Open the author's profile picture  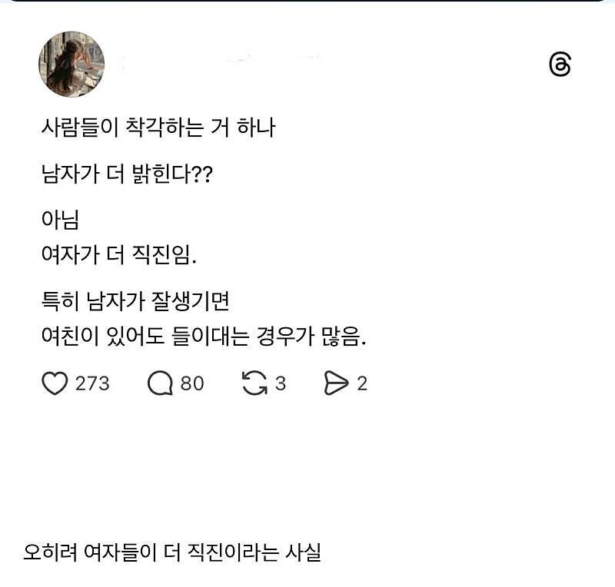tap(71, 65)
